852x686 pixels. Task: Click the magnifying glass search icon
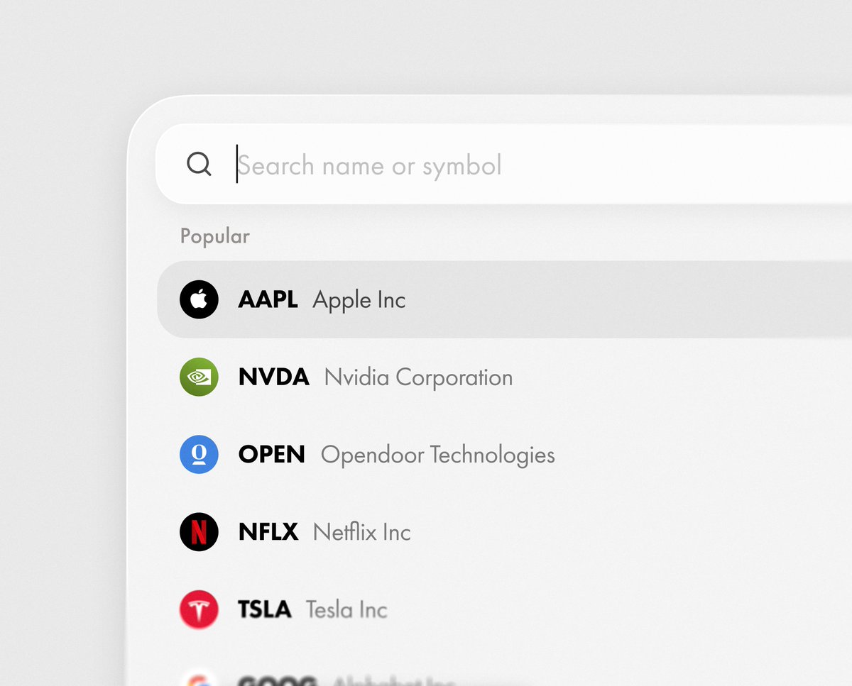coord(199,165)
